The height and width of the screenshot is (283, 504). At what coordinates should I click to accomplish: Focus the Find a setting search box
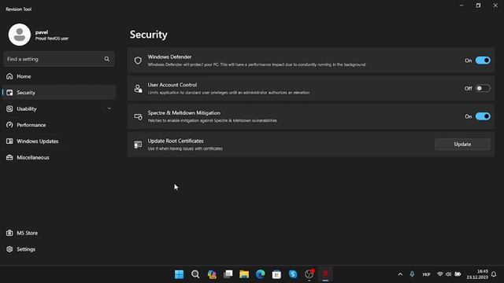tap(59, 59)
